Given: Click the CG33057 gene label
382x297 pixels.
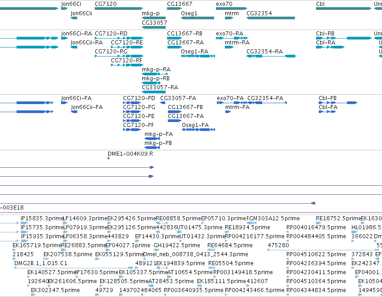Looking at the screenshot, I should pyautogui.click(x=154, y=22).
